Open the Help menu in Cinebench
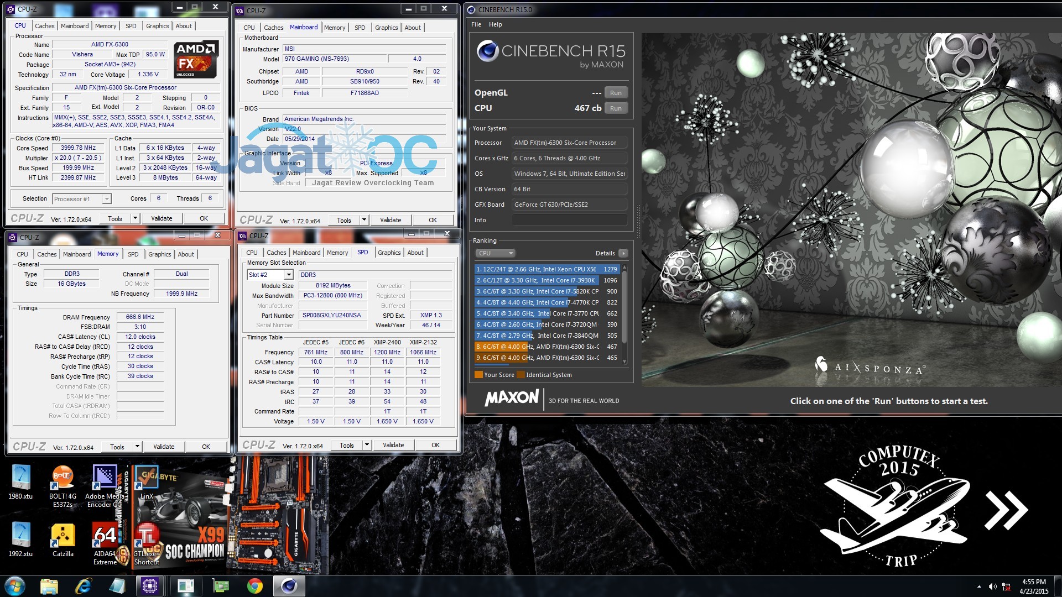 point(495,24)
